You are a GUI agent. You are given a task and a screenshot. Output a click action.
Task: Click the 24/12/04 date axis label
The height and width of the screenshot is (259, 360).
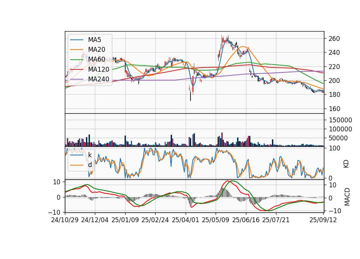(94, 220)
